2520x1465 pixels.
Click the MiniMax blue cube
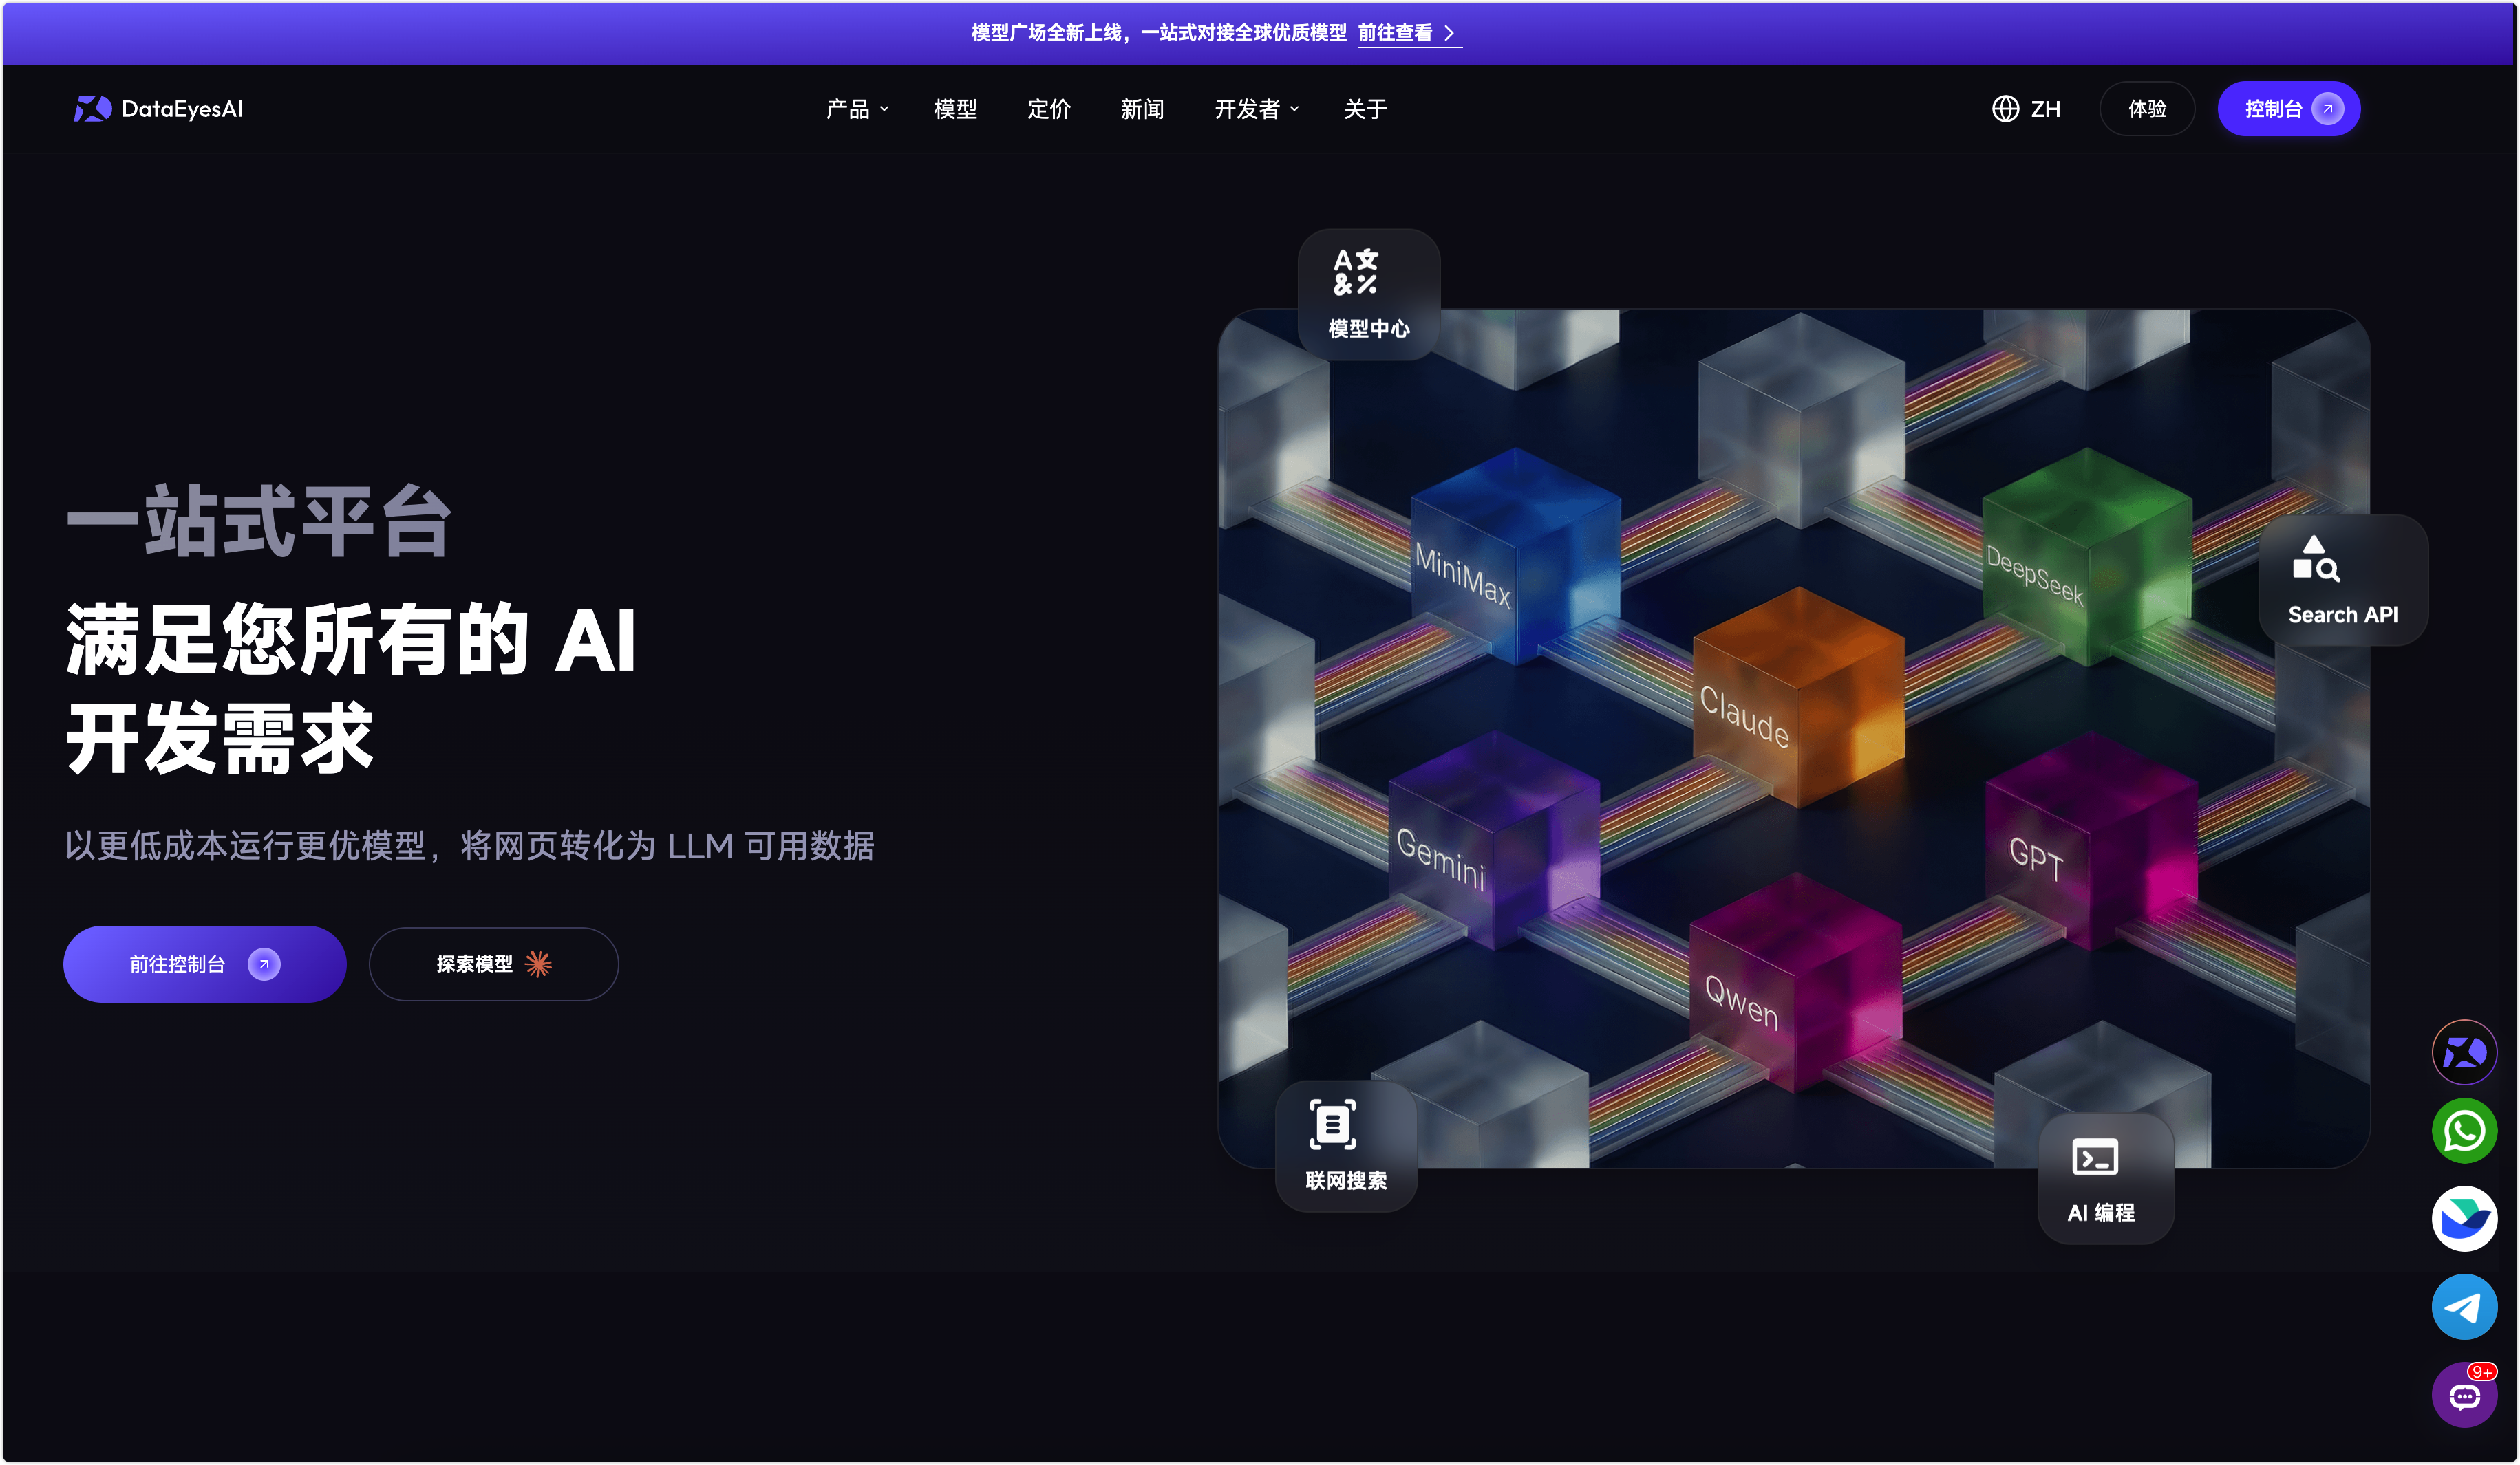[1515, 556]
